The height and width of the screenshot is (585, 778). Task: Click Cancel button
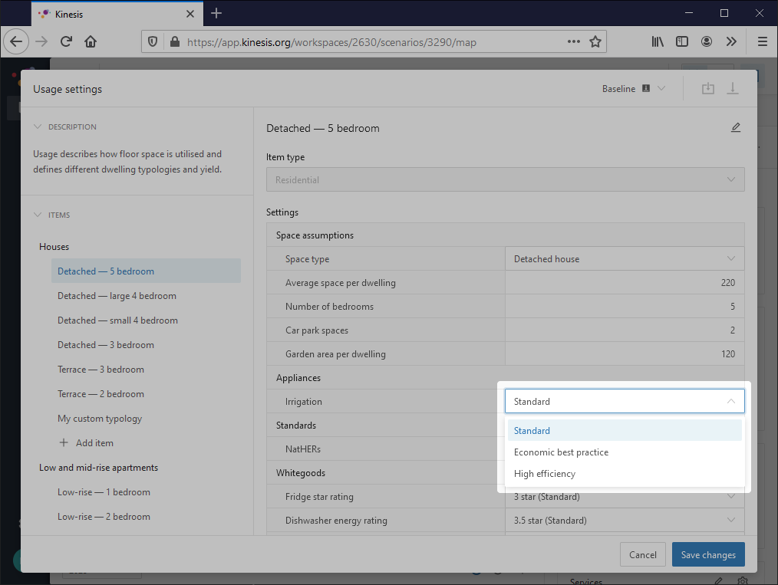pos(642,555)
